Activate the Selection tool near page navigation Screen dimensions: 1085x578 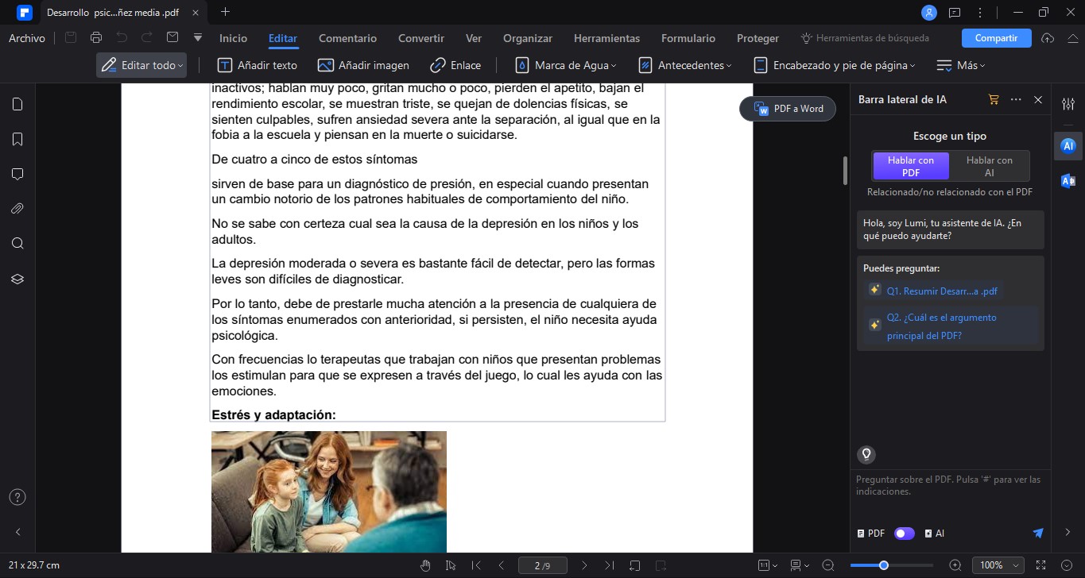451,565
